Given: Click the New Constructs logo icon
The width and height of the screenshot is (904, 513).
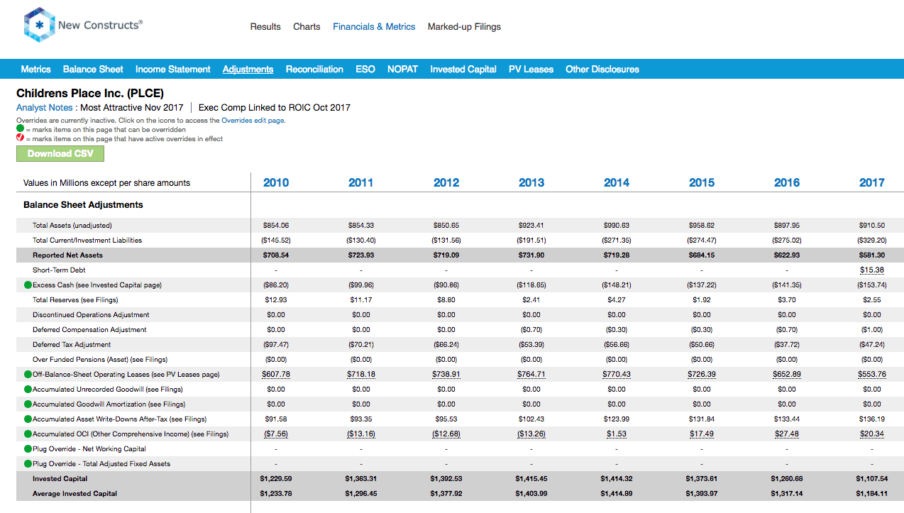Looking at the screenshot, I should (39, 26).
